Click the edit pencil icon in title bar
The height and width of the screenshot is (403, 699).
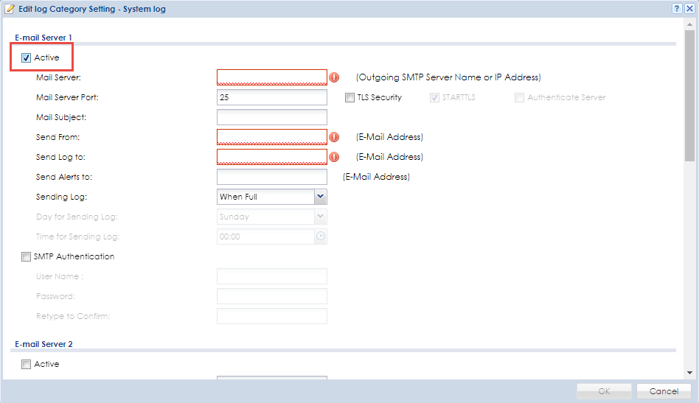pos(10,9)
